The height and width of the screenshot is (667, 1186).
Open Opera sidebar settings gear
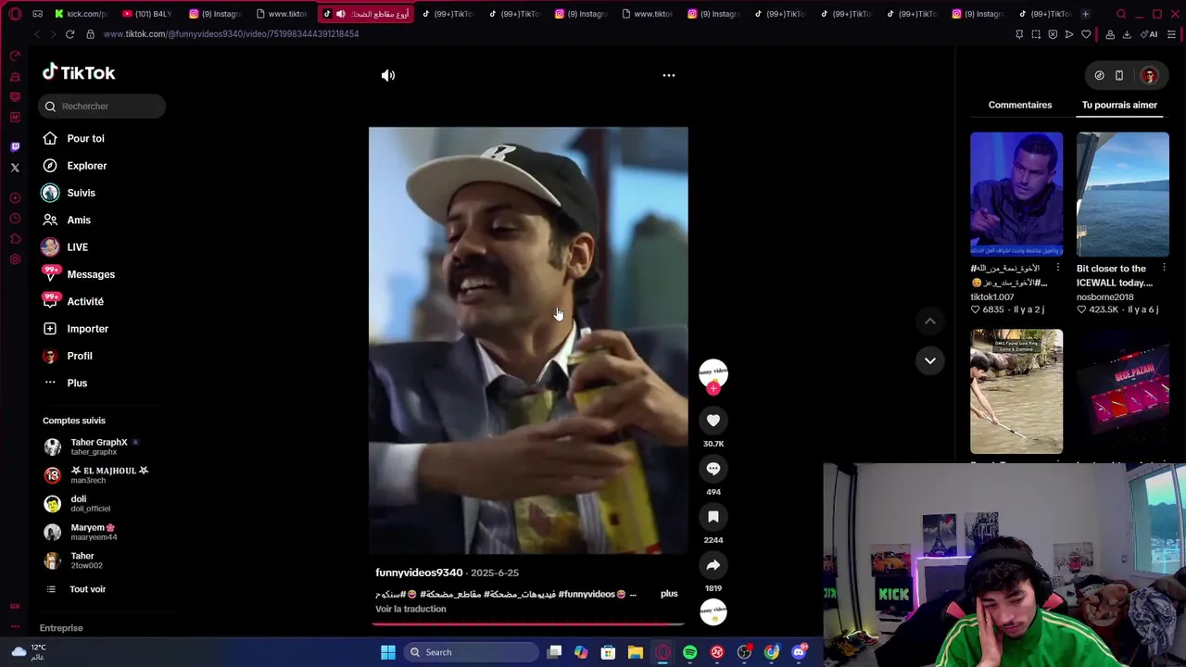point(15,259)
